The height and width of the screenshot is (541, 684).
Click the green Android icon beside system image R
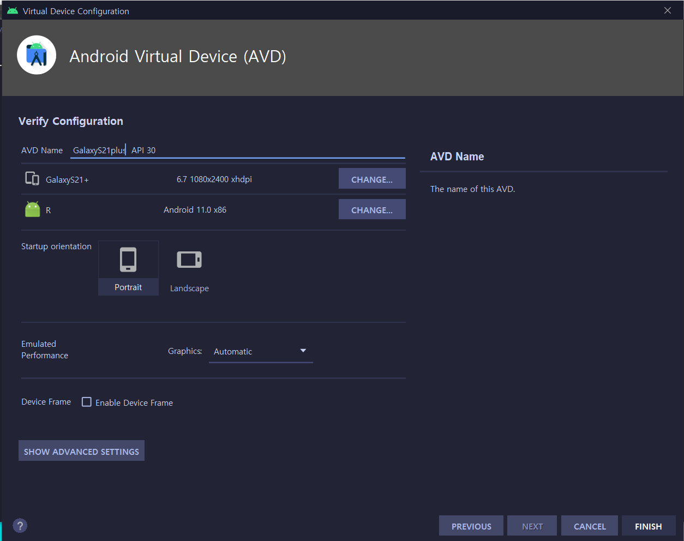32,209
